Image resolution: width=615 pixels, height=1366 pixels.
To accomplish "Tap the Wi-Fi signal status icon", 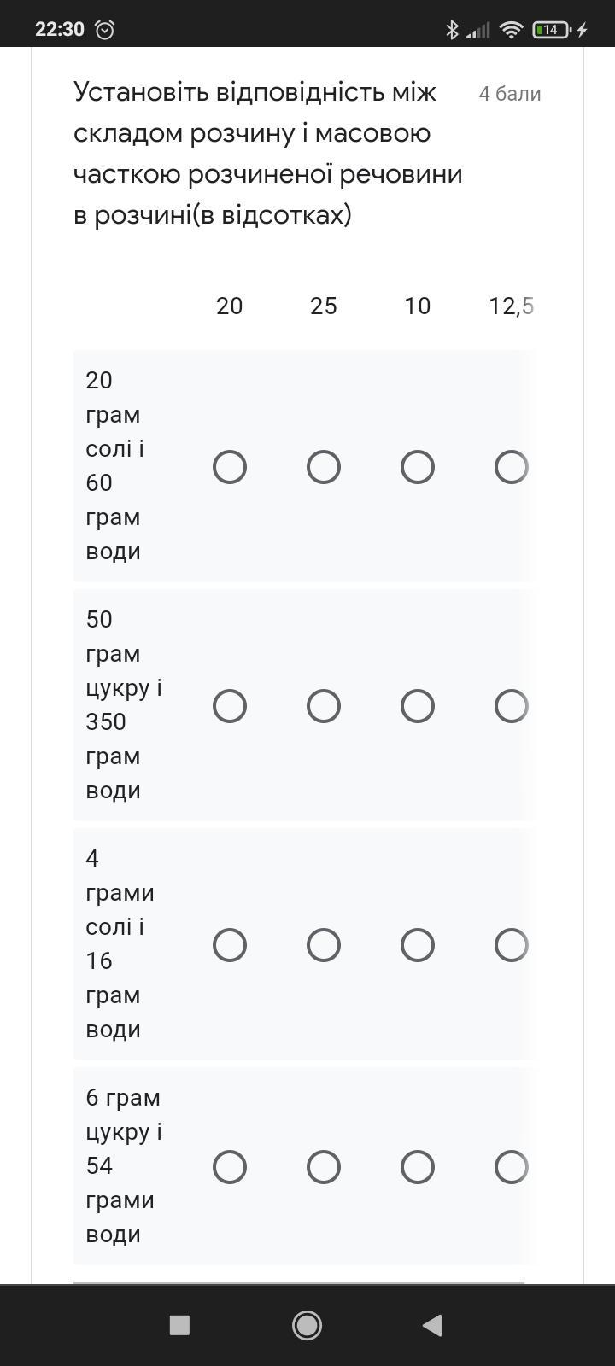I will [511, 30].
